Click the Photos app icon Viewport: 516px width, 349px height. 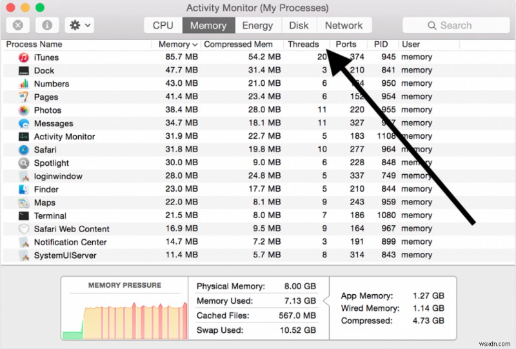coord(24,110)
